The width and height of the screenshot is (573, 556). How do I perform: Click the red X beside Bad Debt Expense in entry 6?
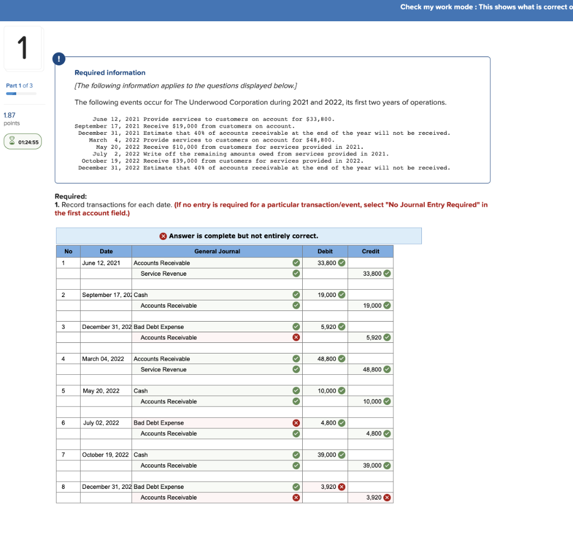pyautogui.click(x=296, y=423)
